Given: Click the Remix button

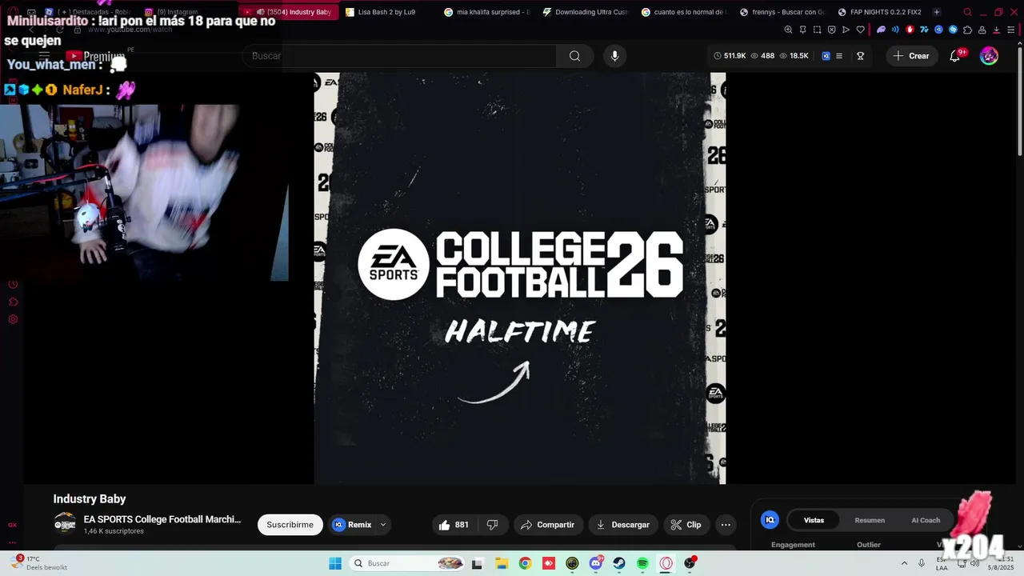Looking at the screenshot, I should click(x=353, y=525).
